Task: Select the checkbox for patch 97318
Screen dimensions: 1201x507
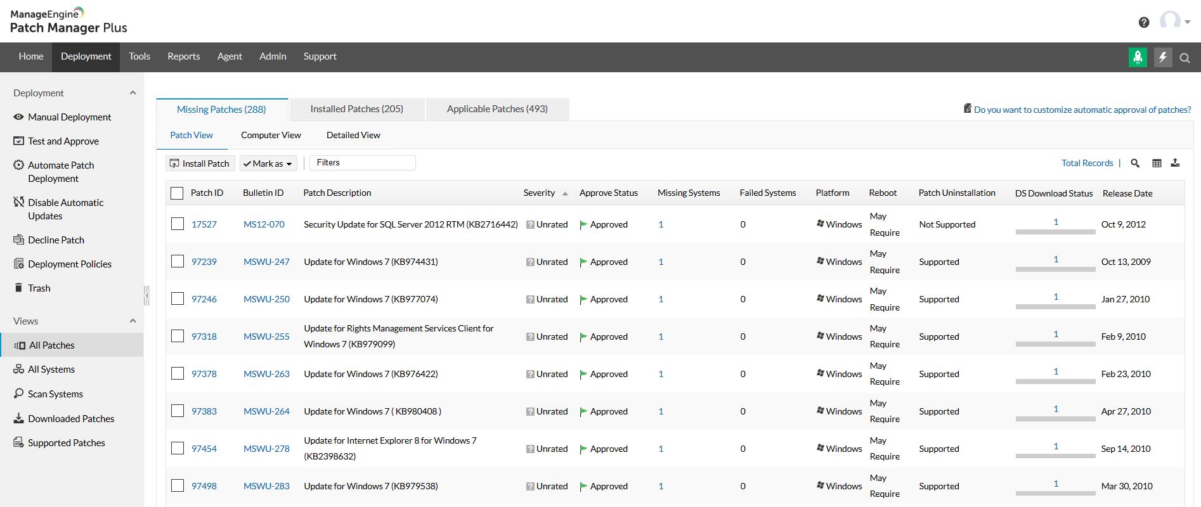Action: (178, 337)
